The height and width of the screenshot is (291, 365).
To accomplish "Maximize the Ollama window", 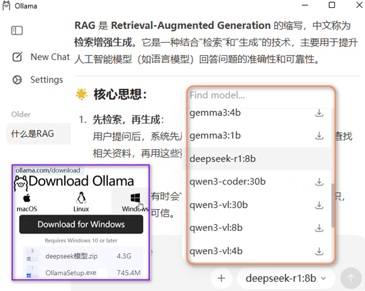I will click(332, 5).
